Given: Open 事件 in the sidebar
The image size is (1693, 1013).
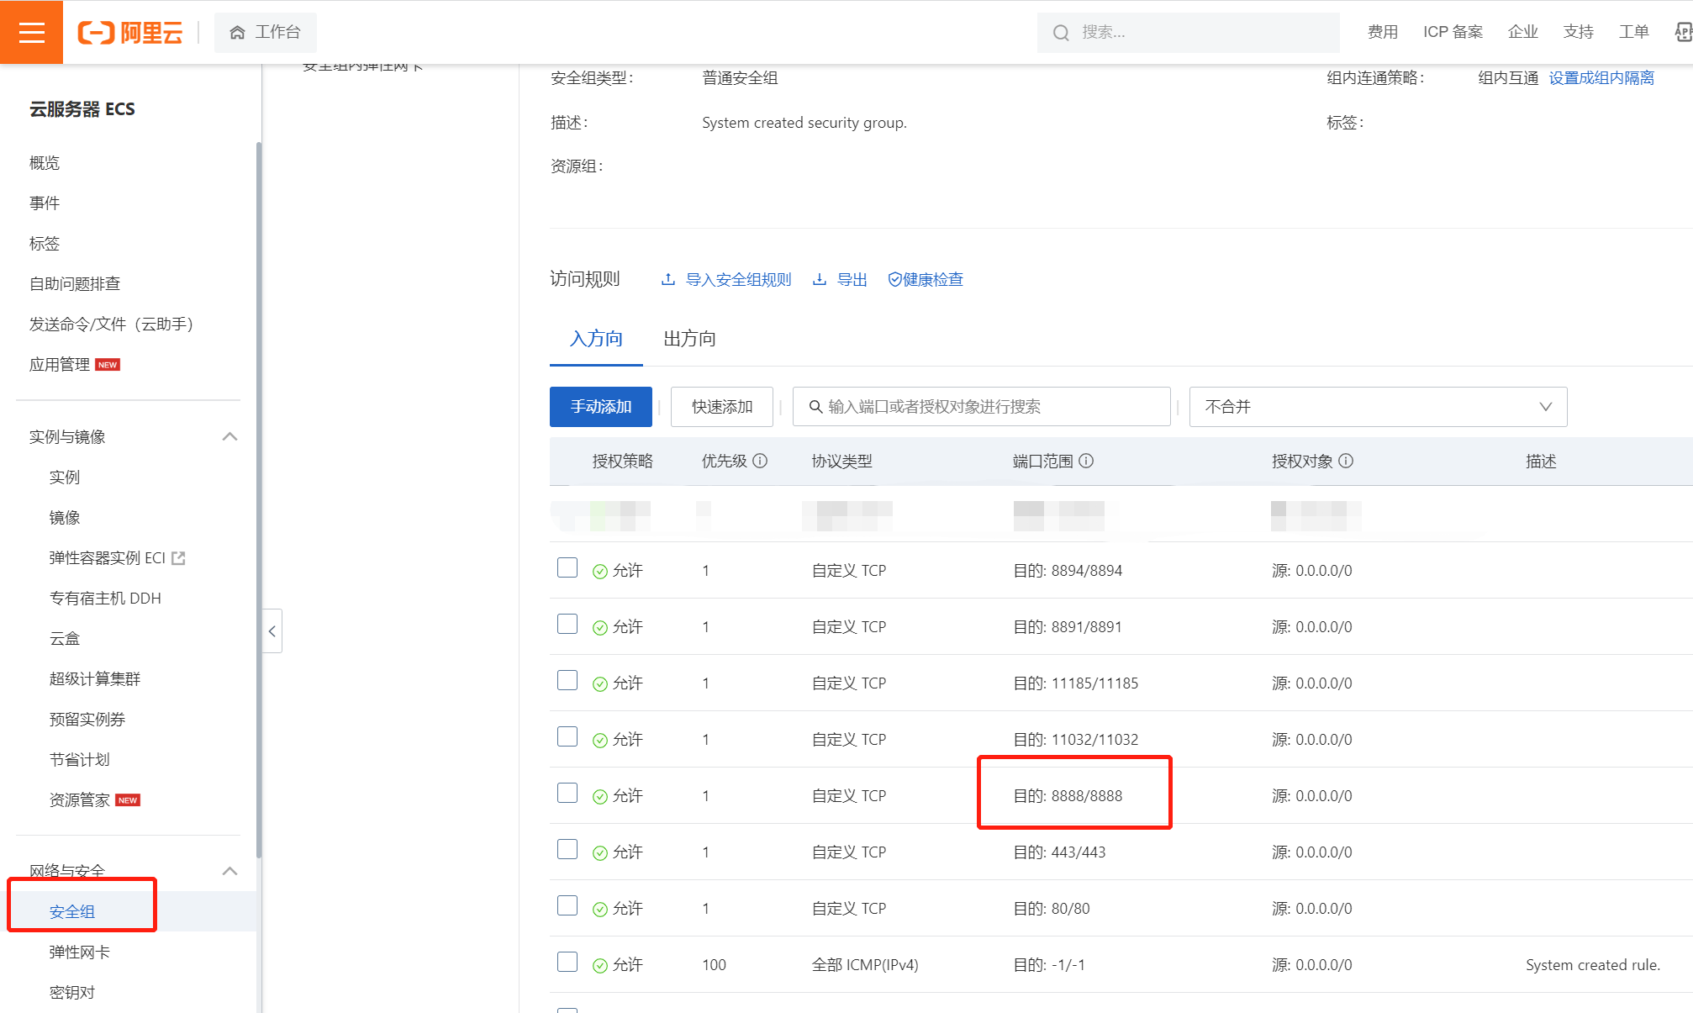Looking at the screenshot, I should [45, 203].
